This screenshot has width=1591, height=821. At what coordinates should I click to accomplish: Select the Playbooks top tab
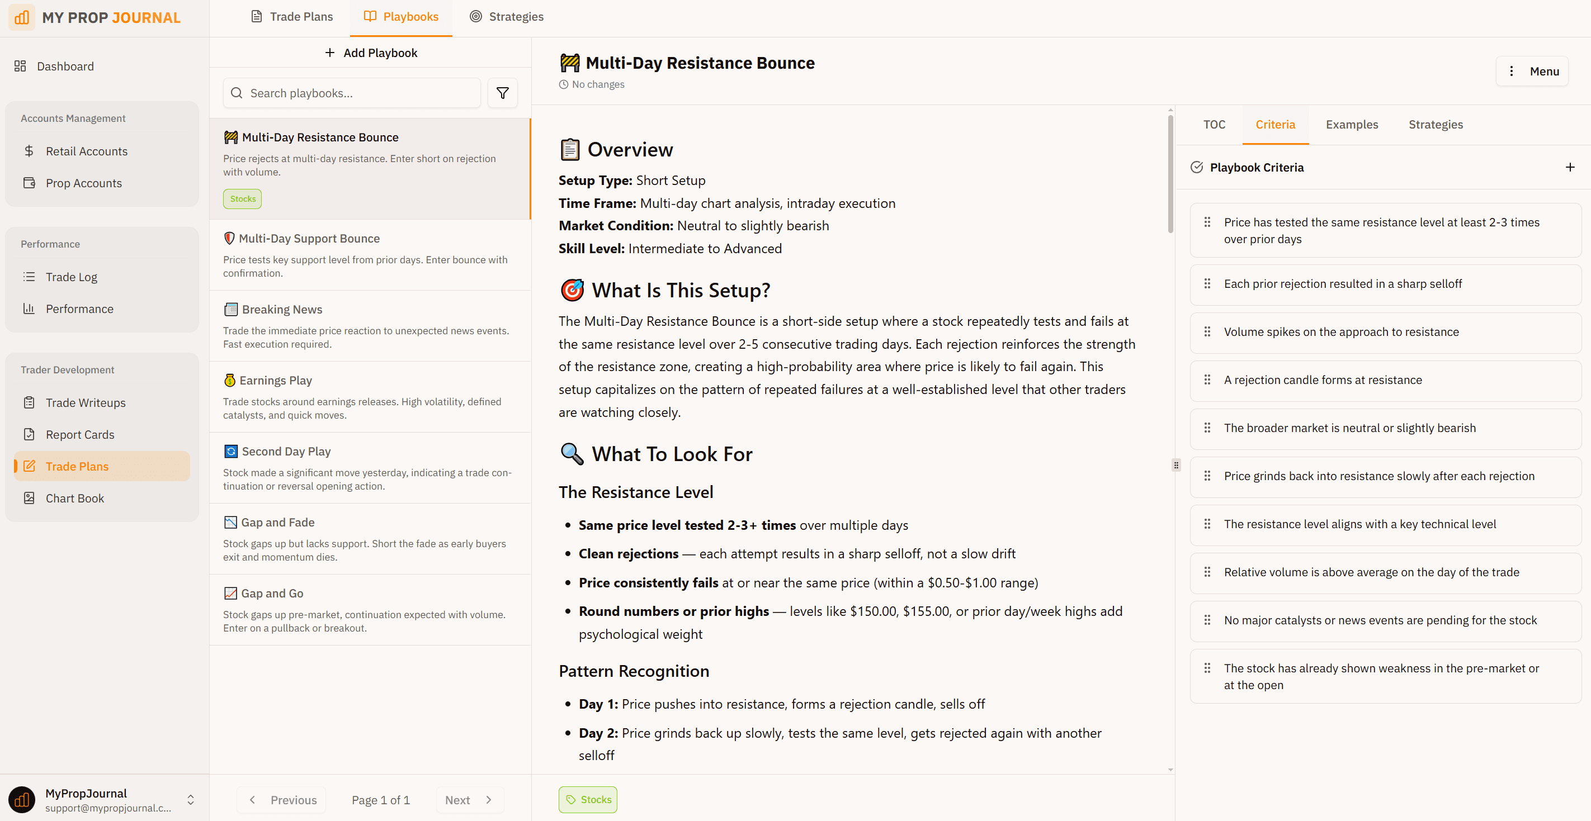point(401,17)
